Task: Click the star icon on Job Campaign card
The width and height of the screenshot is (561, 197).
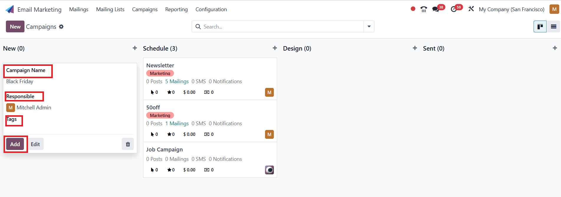Action: (169, 170)
